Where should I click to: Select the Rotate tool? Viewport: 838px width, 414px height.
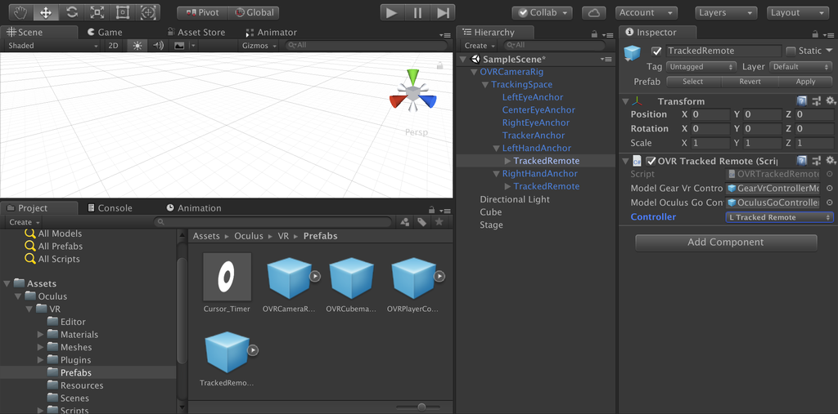pyautogui.click(x=72, y=12)
